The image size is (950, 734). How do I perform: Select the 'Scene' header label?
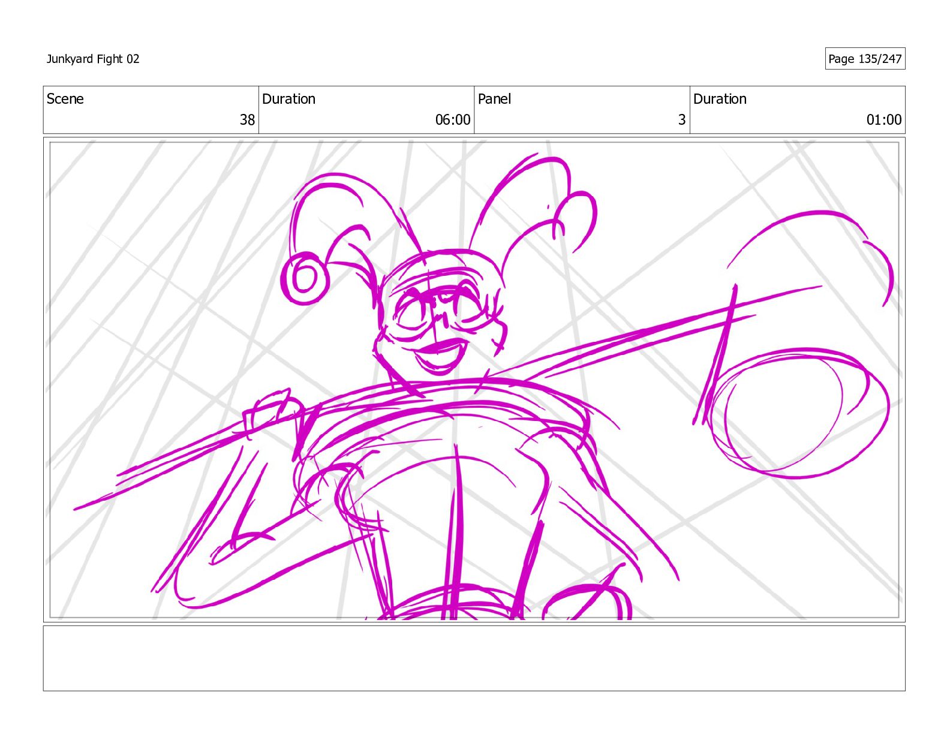coord(65,99)
